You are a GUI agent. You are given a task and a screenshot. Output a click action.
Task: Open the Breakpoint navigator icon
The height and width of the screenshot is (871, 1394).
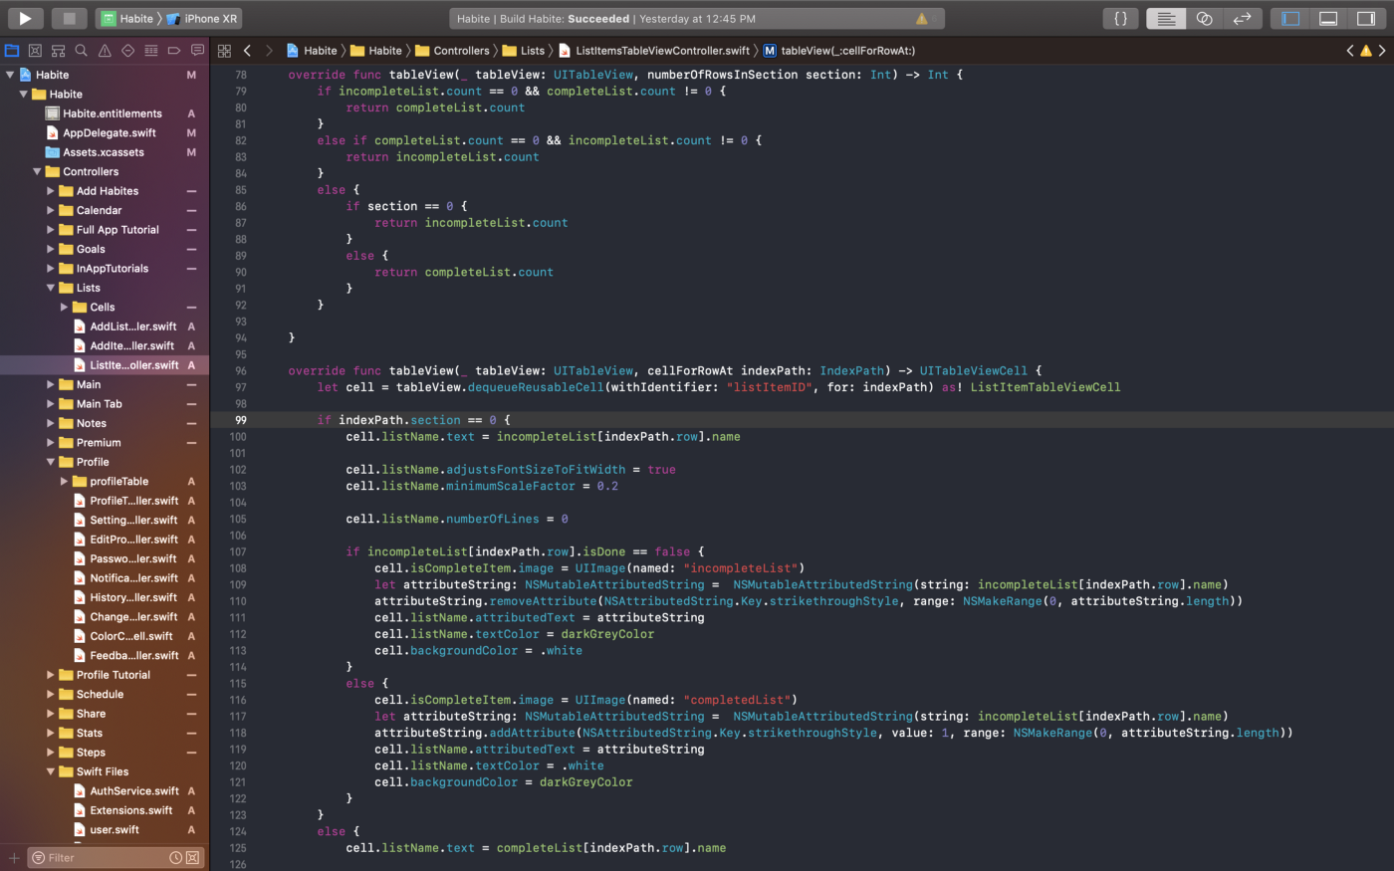tap(174, 50)
